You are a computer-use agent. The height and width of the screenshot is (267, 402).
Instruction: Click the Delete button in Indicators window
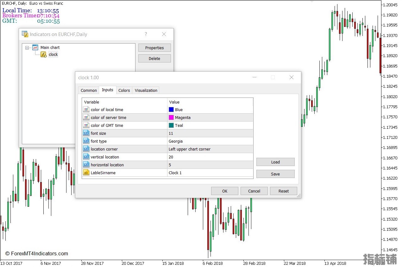point(154,58)
